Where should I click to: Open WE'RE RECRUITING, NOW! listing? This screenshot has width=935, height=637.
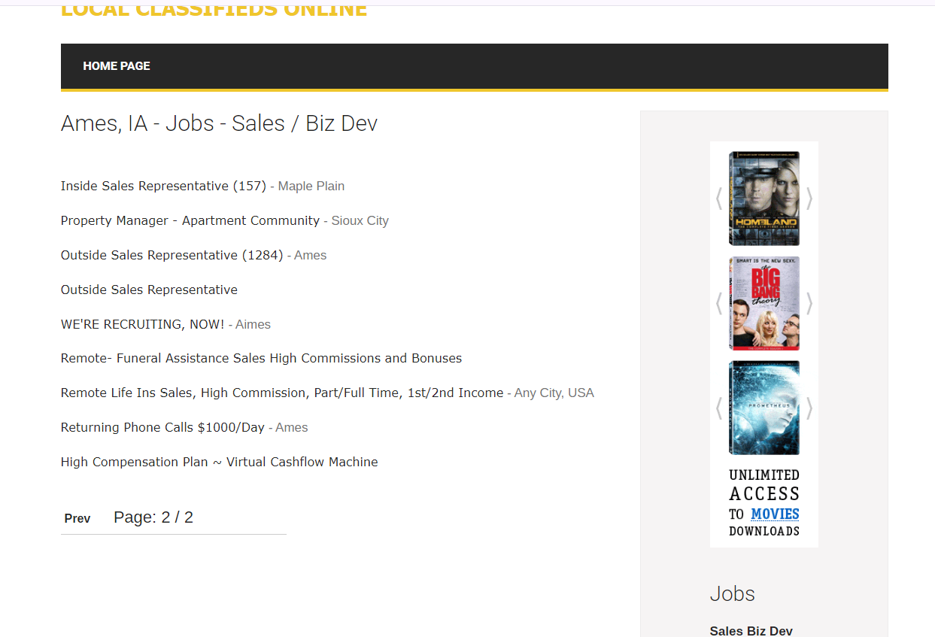(143, 324)
